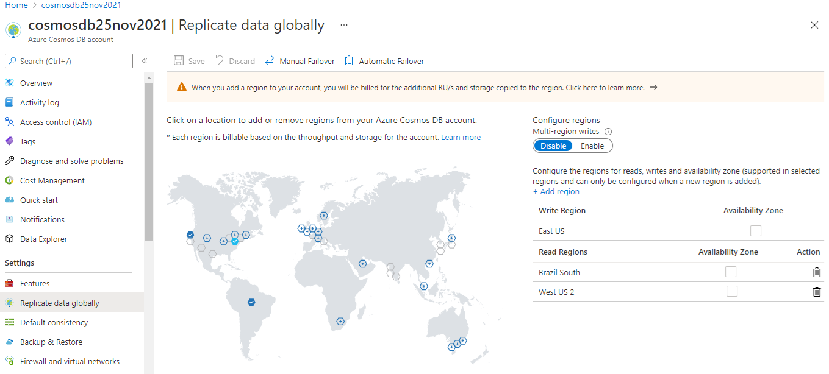Click the Home breadcrumb link
Screen dimensions: 829x374
click(x=16, y=5)
